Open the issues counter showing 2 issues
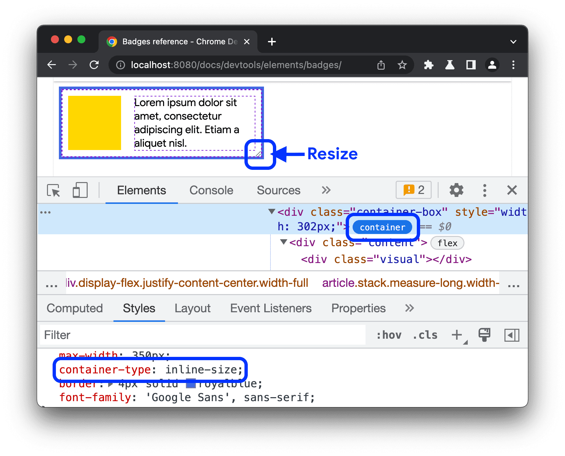This screenshot has width=565, height=456. click(413, 190)
